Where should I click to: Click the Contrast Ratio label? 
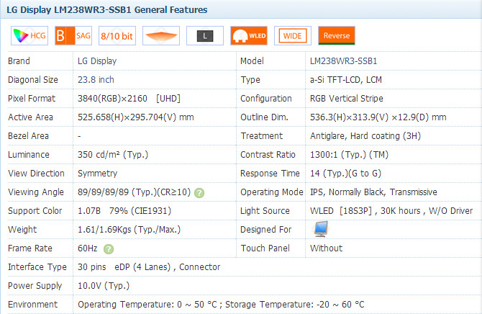pos(268,155)
